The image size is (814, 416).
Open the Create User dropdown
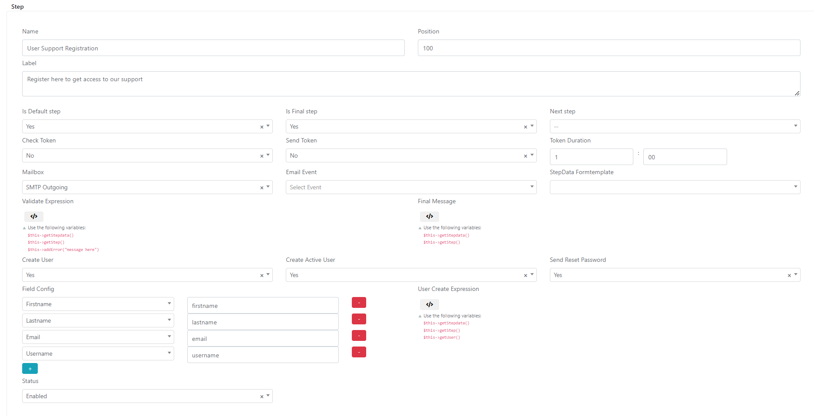pos(147,275)
